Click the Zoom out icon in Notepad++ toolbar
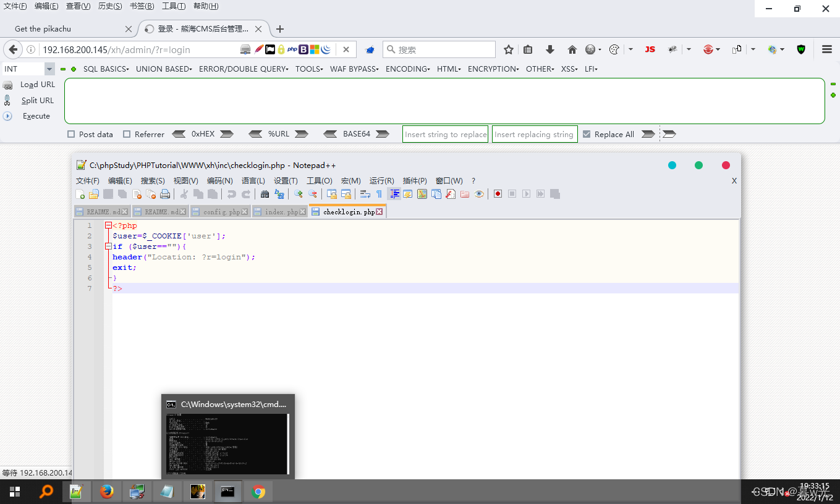 click(x=313, y=194)
